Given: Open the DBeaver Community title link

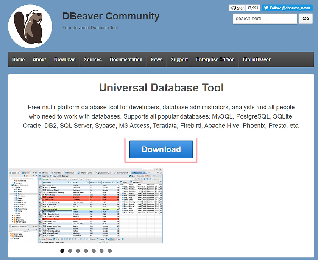Looking at the screenshot, I should pyautogui.click(x=111, y=16).
